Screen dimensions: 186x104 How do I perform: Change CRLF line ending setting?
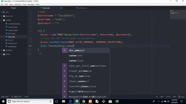(162, 97)
